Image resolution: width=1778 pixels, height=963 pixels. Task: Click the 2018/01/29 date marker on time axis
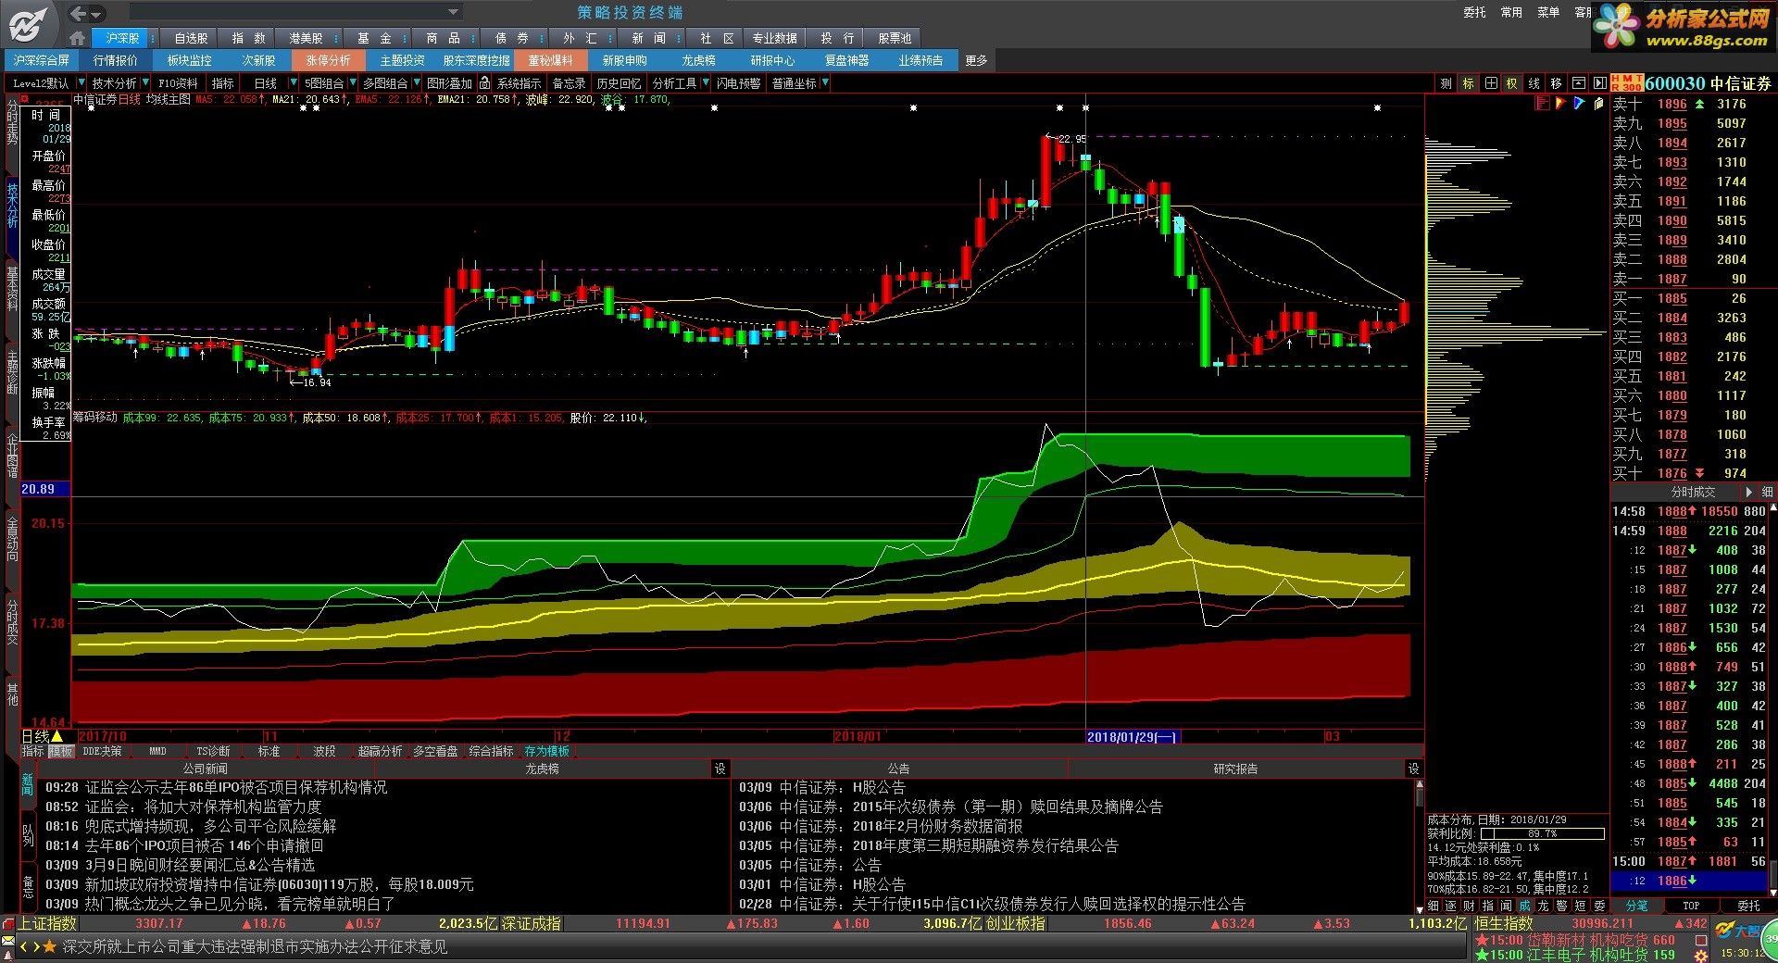(x=1132, y=737)
